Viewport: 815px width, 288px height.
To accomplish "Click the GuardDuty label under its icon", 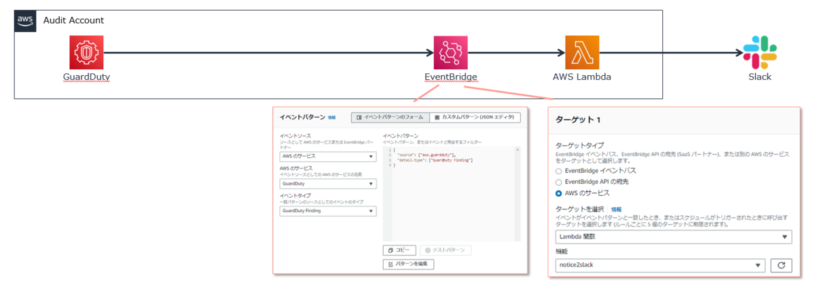I will pyautogui.click(x=86, y=77).
